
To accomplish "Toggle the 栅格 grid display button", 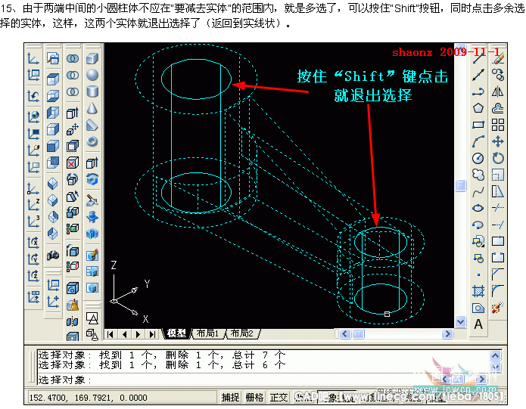I will [254, 398].
